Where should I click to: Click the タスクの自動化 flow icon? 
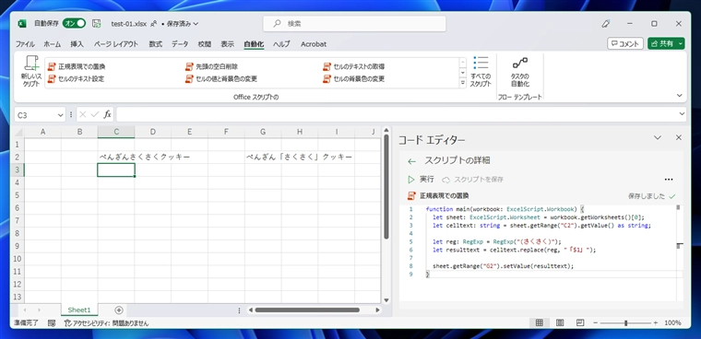pos(520,72)
